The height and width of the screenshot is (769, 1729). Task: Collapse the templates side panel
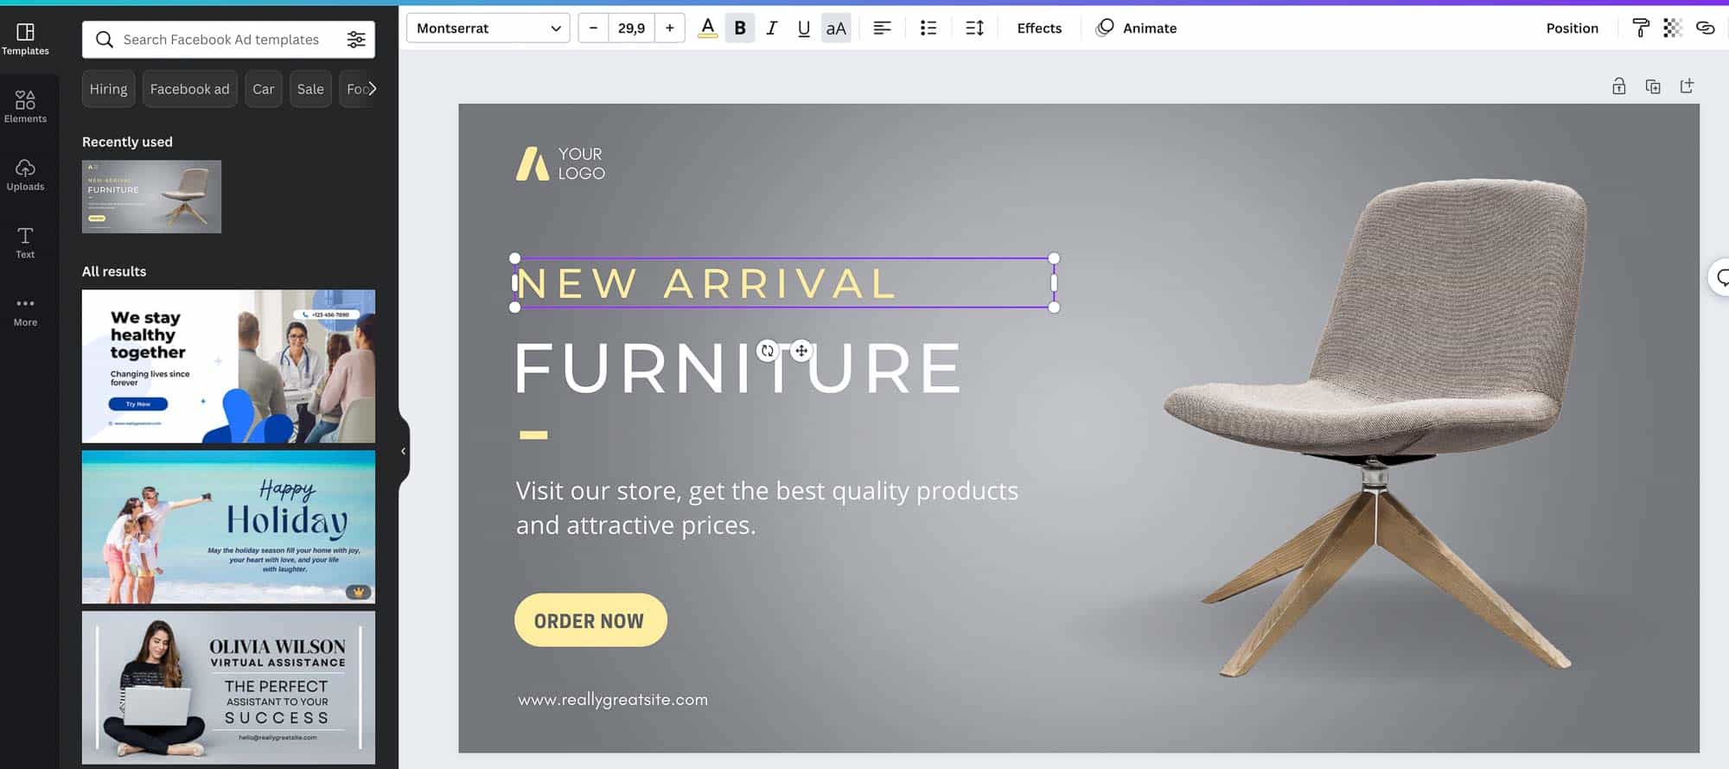pos(403,451)
